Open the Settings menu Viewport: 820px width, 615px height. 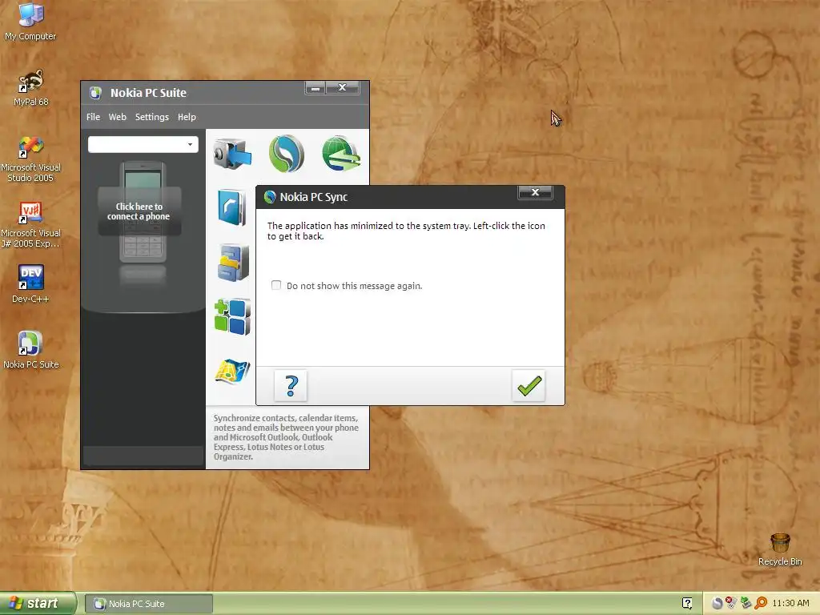pos(151,117)
